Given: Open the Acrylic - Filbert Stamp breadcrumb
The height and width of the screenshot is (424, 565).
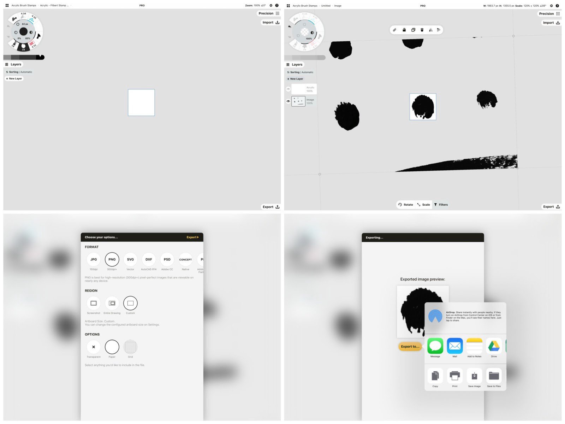Looking at the screenshot, I should [54, 6].
